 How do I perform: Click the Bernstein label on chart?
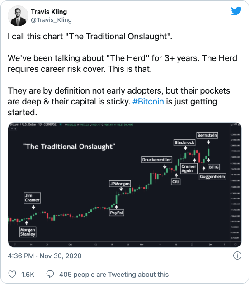(207, 135)
